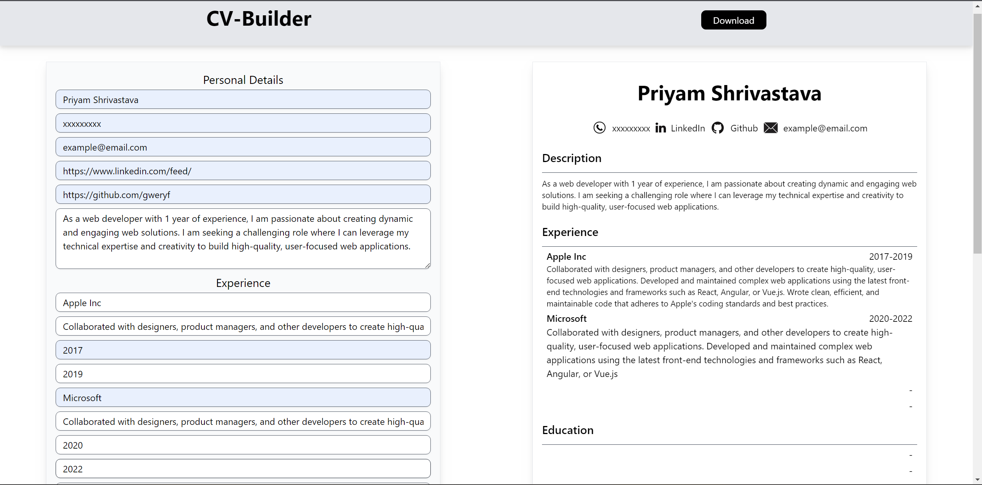Click the 2020-2022 date range
982x485 pixels.
coord(891,319)
